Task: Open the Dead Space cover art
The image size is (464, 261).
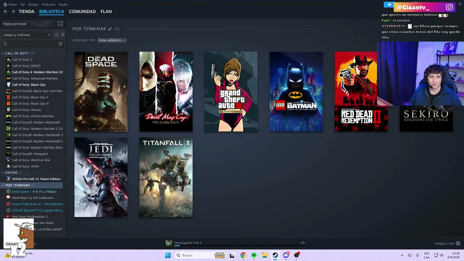Action: [101, 92]
